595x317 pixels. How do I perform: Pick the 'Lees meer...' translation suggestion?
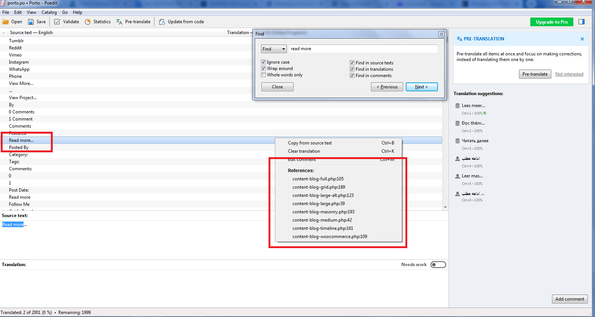(x=473, y=106)
